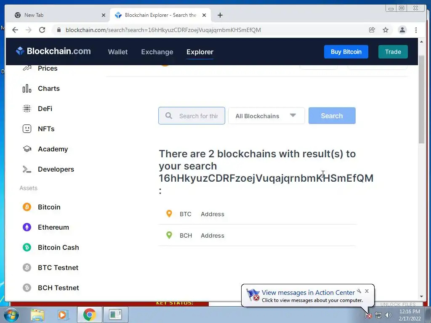The height and width of the screenshot is (323, 431).
Task: Click the taskbar clock and date
Action: [410, 315]
